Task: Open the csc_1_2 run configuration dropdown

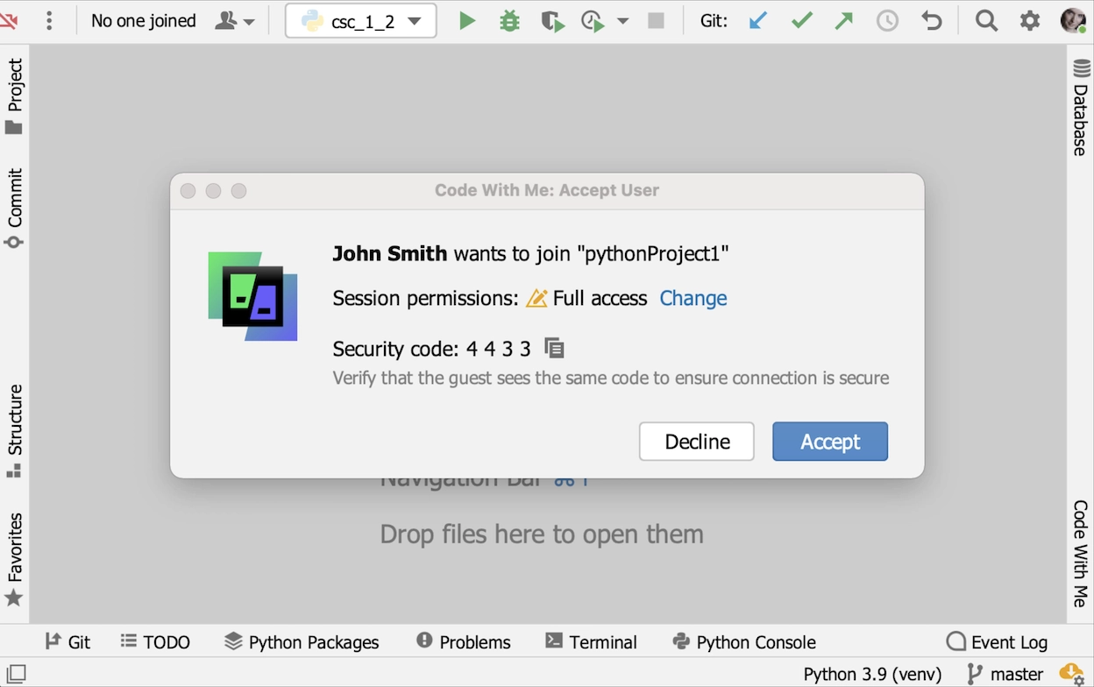Action: pos(361,21)
